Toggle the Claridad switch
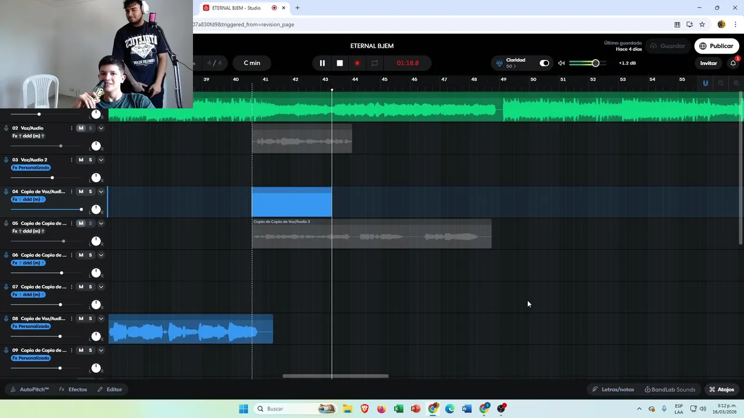Screen dimensions: 744x418 click(544, 63)
